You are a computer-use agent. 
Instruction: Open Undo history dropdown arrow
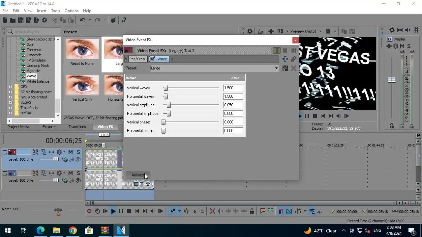point(89,20)
